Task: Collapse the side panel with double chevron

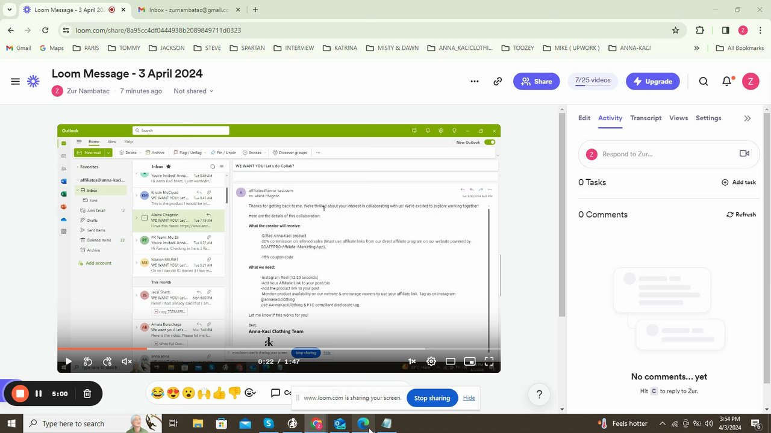Action: coord(748,118)
